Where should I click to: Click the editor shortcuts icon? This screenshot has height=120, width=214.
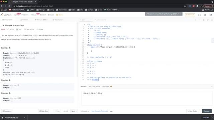coord(200,20)
